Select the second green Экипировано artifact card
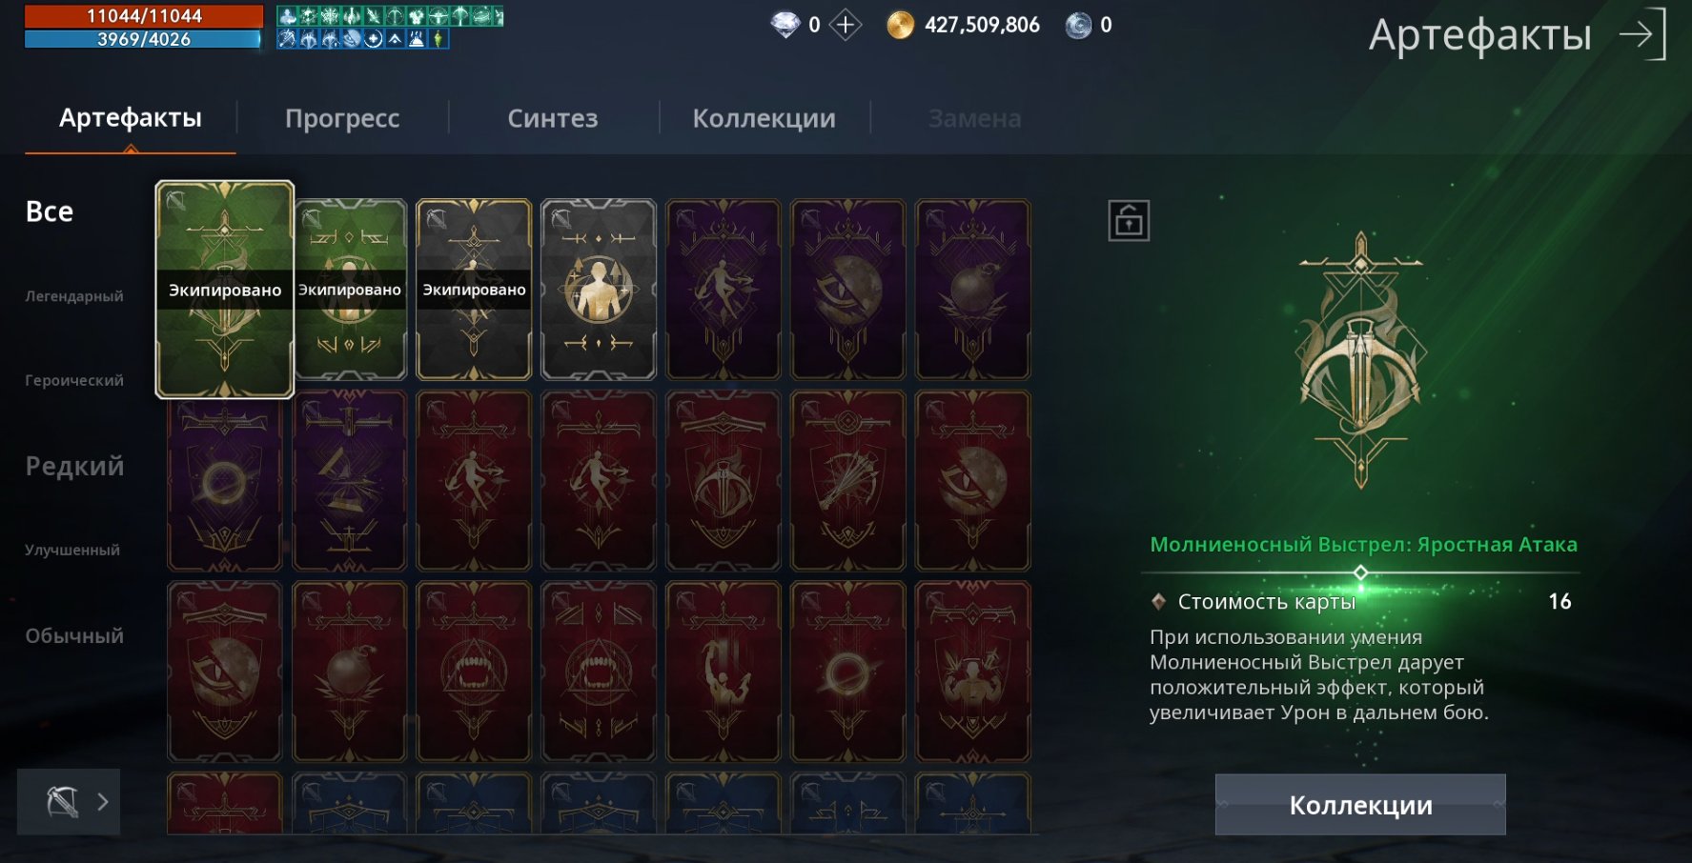Screen dimensions: 1692x863 click(350, 290)
